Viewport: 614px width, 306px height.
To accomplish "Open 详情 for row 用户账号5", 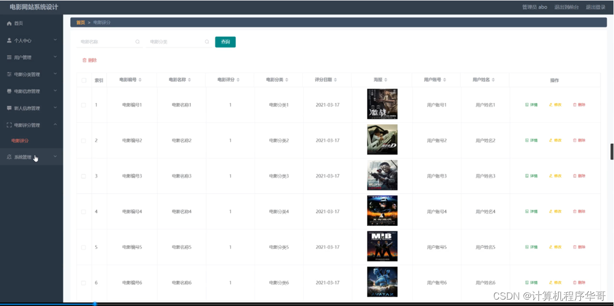I will click(531, 247).
